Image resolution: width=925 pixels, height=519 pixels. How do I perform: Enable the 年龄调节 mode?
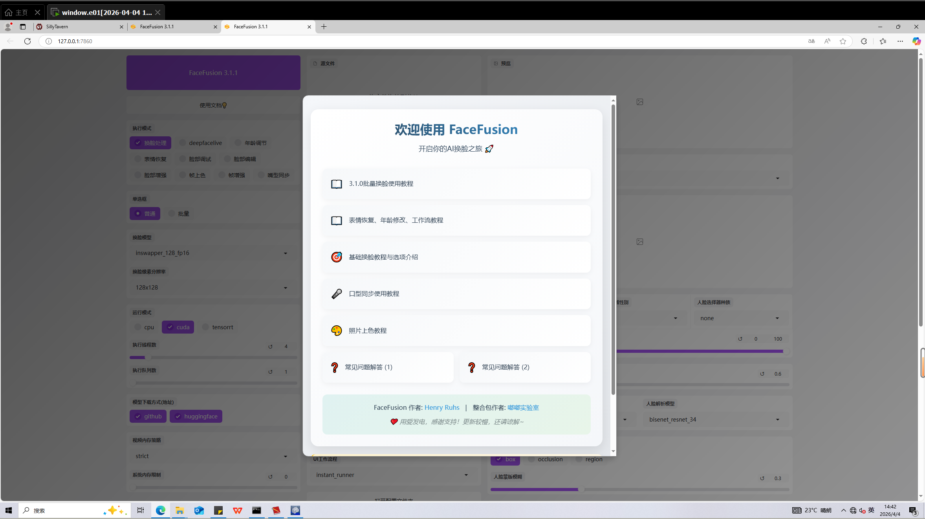click(251, 143)
